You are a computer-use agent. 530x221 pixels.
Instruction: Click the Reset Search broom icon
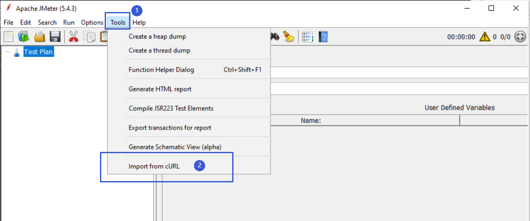[x=289, y=36]
